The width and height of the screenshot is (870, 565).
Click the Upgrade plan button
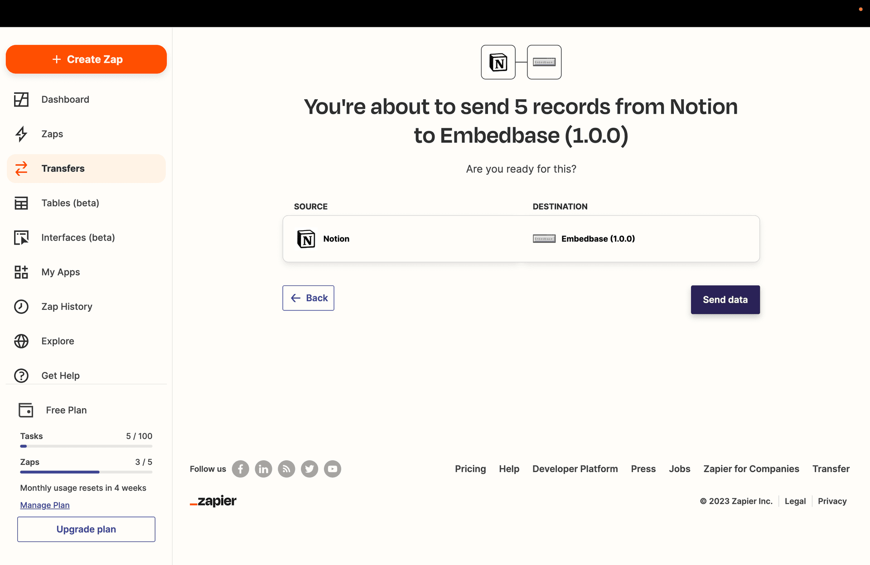coord(86,529)
